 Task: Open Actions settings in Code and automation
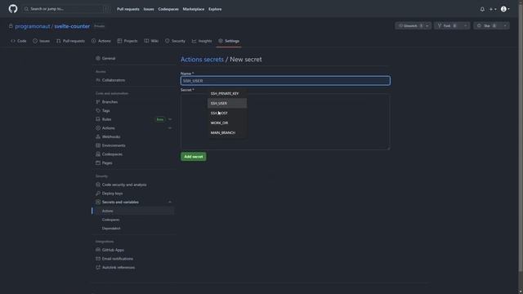109,128
